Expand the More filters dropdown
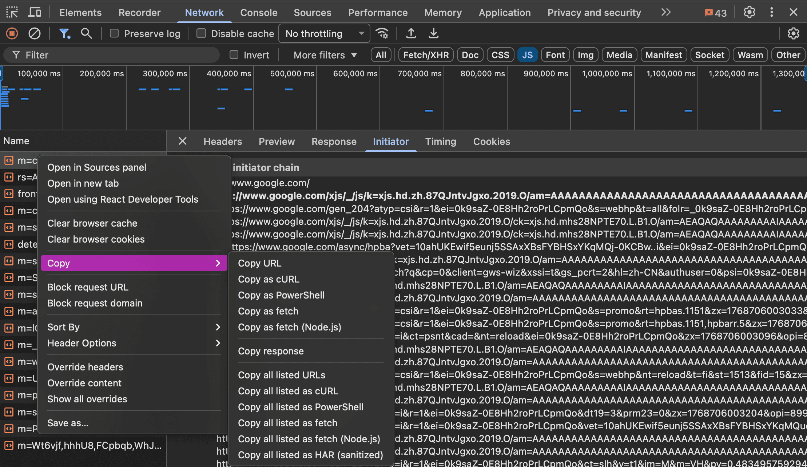Image resolution: width=807 pixels, height=467 pixels. [325, 55]
